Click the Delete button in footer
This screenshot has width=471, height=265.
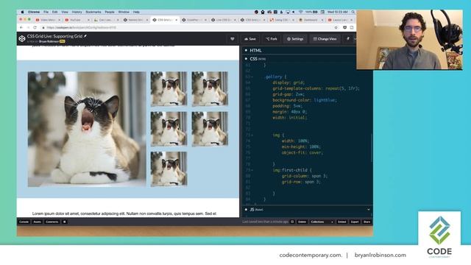(x=302, y=222)
